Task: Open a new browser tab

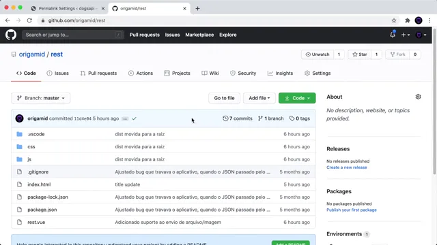Action: pos(197,9)
